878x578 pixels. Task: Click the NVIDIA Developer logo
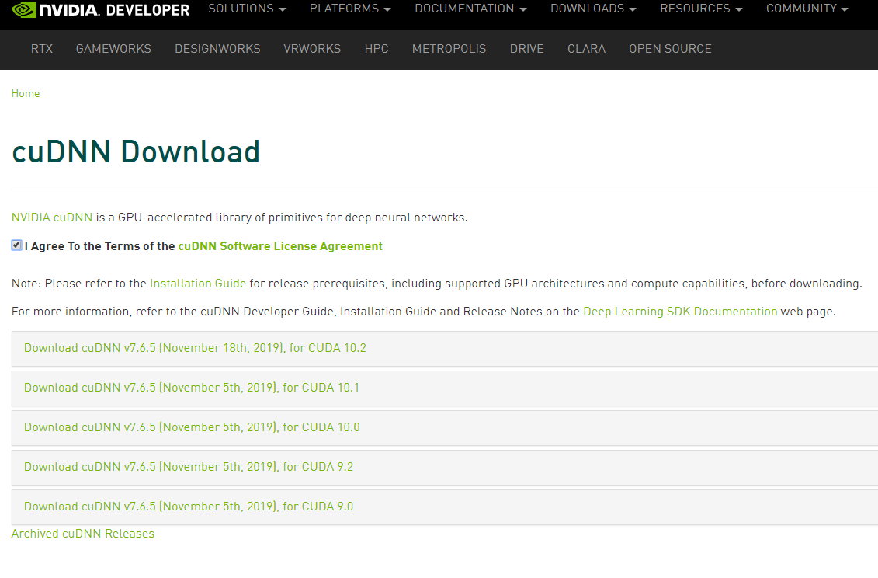click(x=101, y=9)
